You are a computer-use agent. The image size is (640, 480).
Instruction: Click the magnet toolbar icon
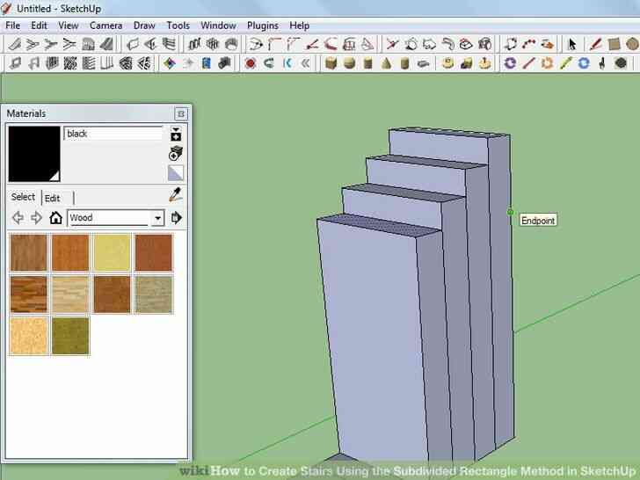pyautogui.click(x=269, y=63)
